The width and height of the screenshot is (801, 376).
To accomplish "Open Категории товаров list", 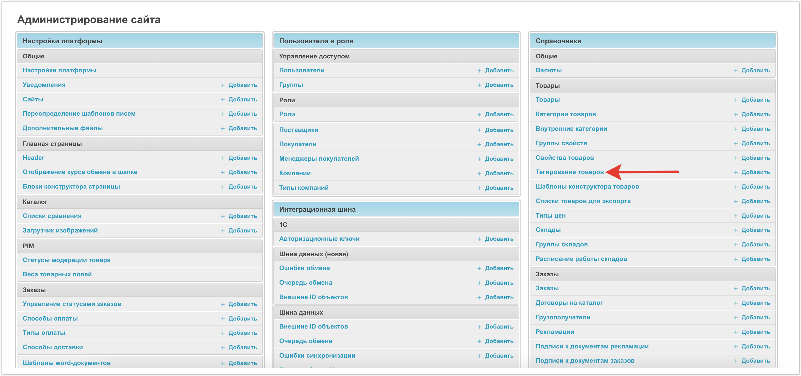I will [566, 114].
